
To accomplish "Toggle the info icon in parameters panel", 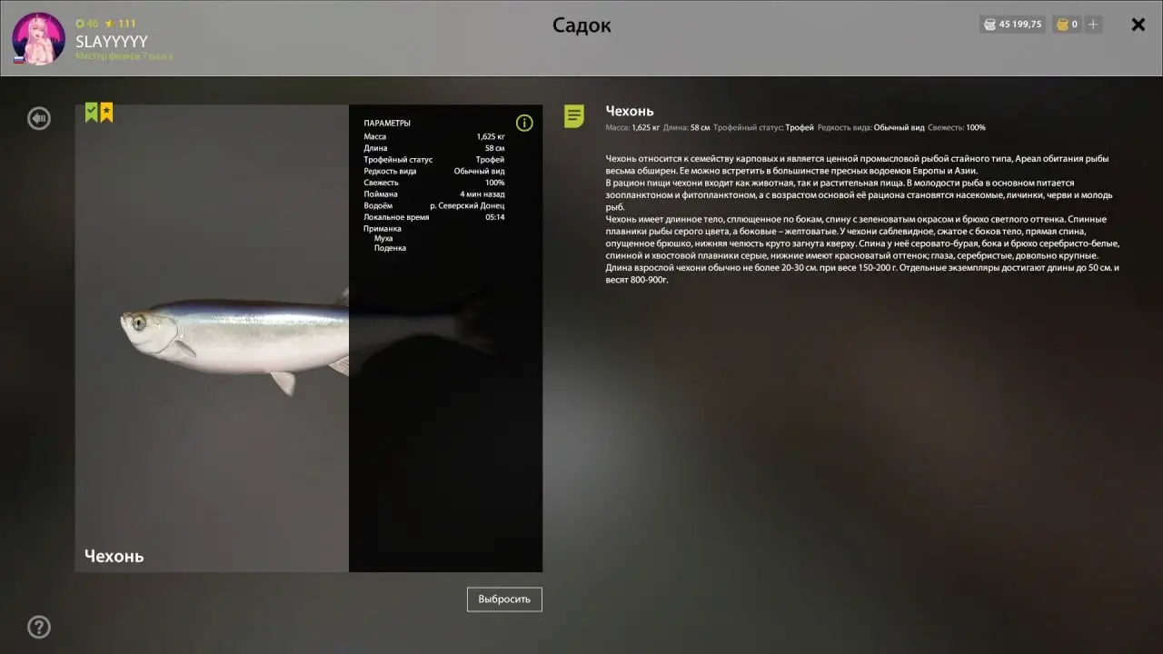I will [x=524, y=123].
